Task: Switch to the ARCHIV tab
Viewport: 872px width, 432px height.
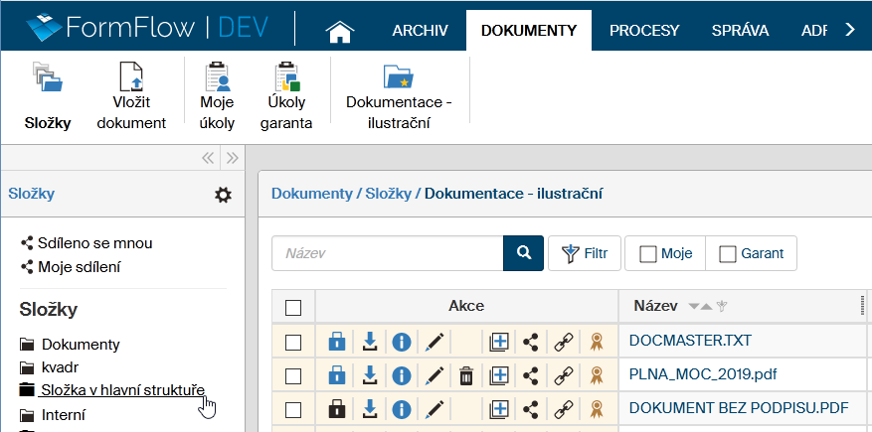Action: coord(421,30)
